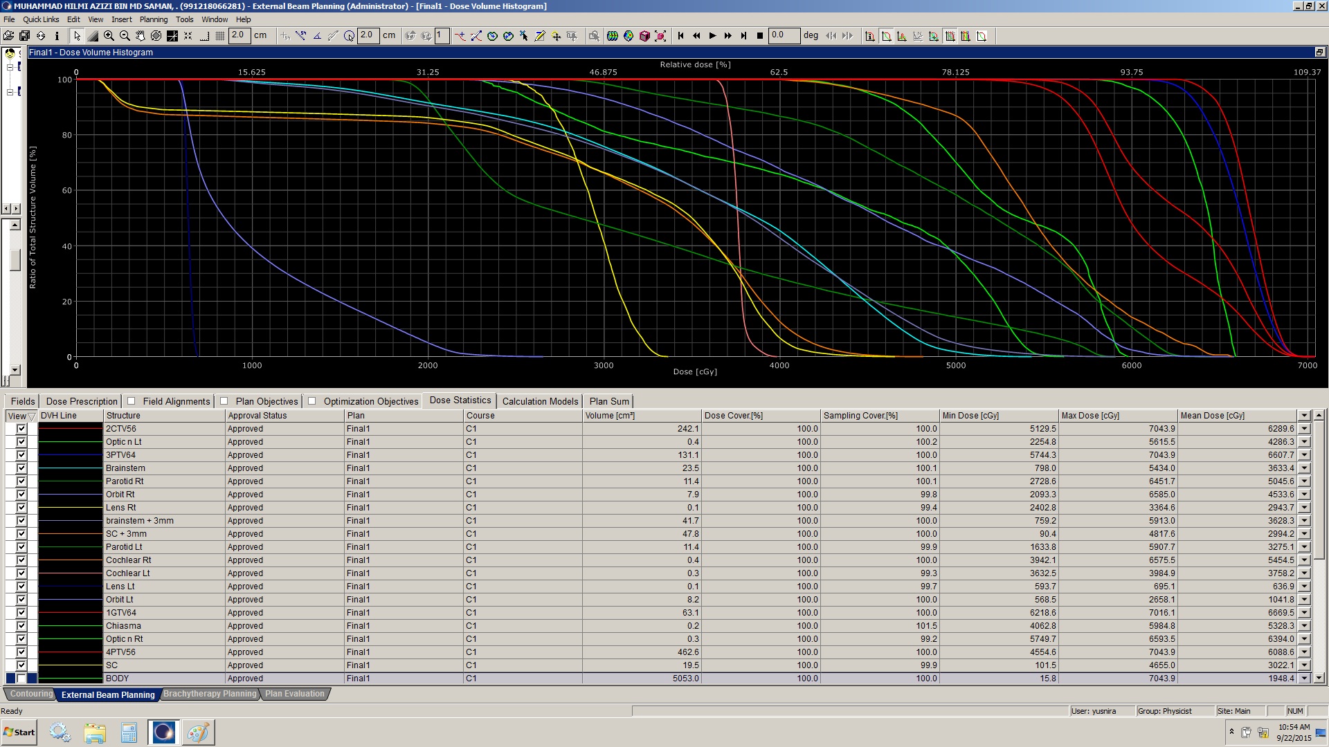The height and width of the screenshot is (747, 1329).
Task: Click the fit-to-structure red target icon
Action: [x=660, y=36]
